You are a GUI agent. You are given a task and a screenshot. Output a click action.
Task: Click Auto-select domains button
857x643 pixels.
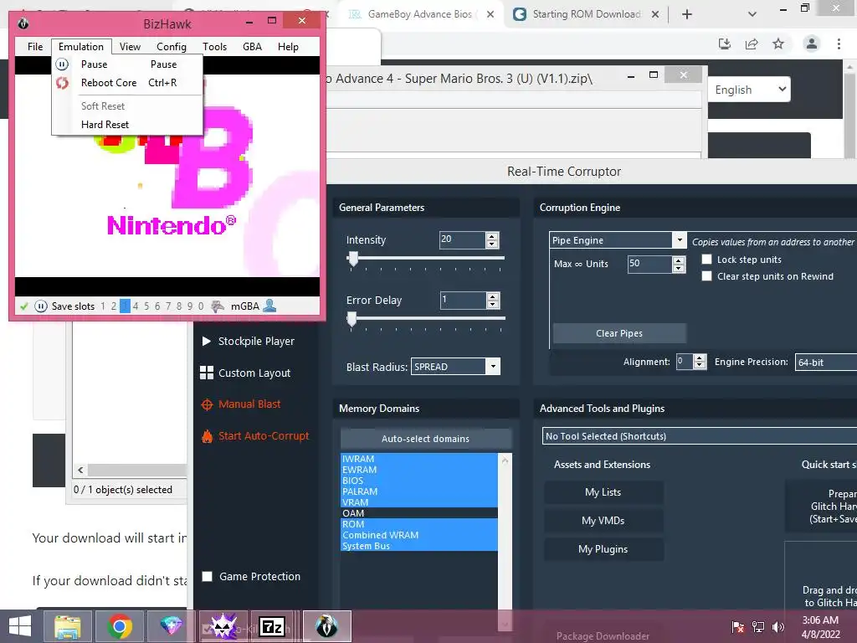(425, 439)
